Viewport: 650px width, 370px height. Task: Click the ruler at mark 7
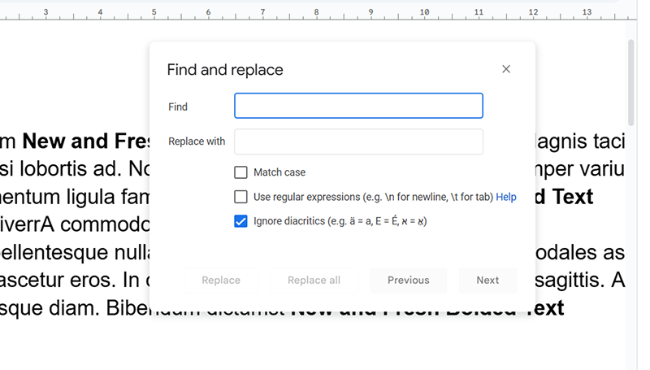coord(262,12)
